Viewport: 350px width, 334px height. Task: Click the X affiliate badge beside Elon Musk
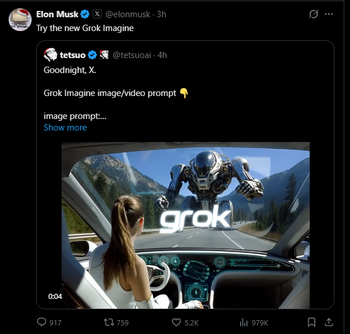97,14
